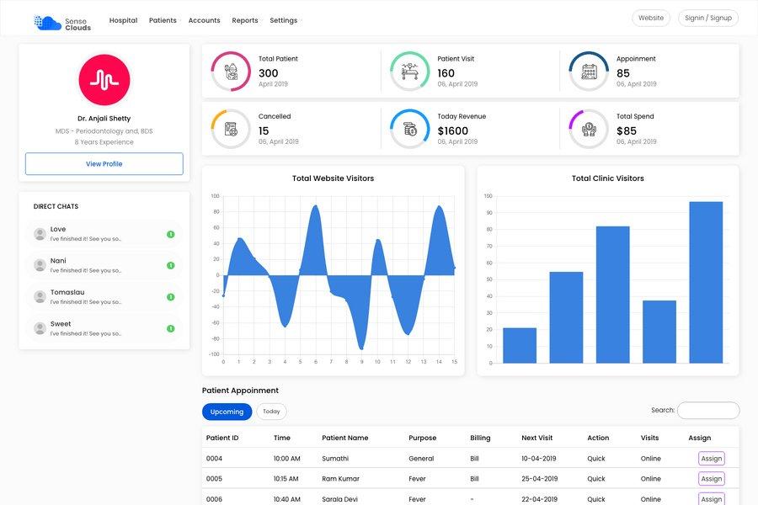Open the Hospital menu
This screenshot has height=505, width=758.
pyautogui.click(x=123, y=20)
